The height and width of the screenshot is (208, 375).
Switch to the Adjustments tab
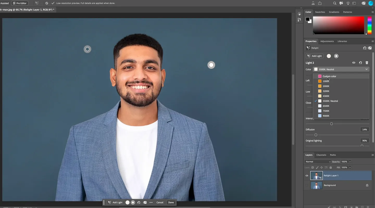click(327, 41)
